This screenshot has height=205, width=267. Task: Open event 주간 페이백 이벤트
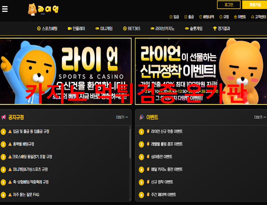[164, 195]
